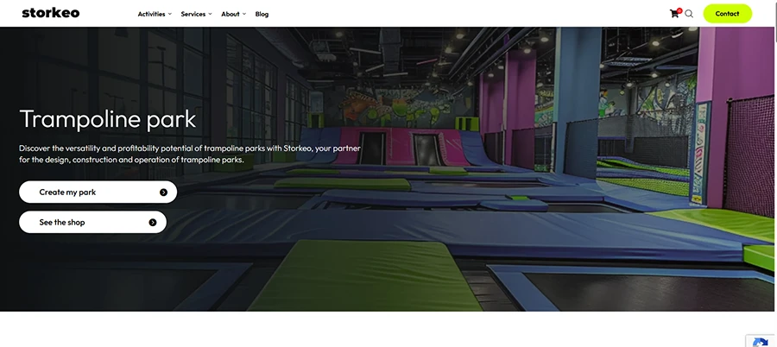Expand the Activities dropdown chevron
This screenshot has height=347, width=777.
170,14
